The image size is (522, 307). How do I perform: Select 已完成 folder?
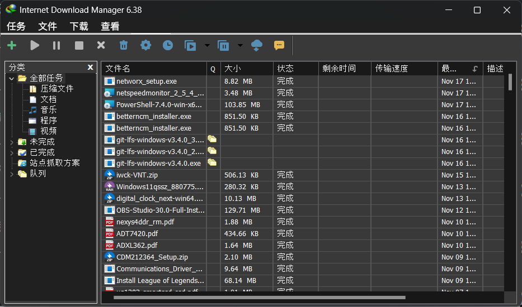(42, 152)
